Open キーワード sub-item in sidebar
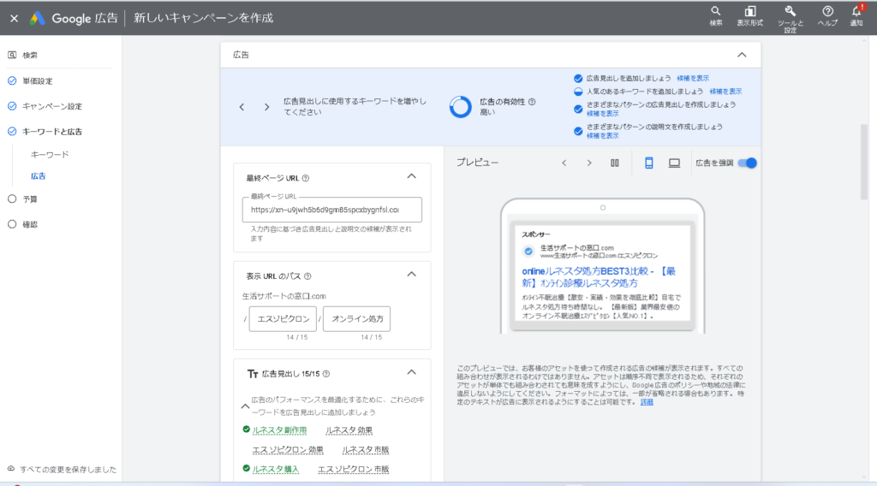Viewport: 877px width, 486px height. (x=50, y=155)
